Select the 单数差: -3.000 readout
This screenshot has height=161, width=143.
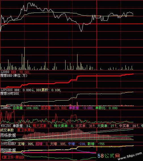[x=81, y=108]
